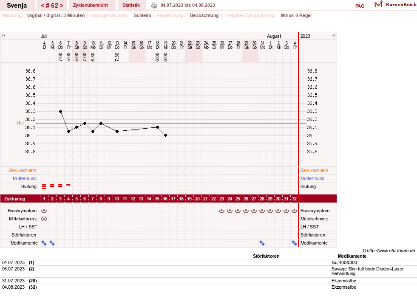This screenshot has width=417, height=304.
Task: Click the 'Minus-8-Regel' setting text
Action: [x=296, y=15]
